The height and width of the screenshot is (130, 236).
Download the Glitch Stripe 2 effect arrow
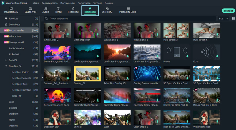(68, 35)
